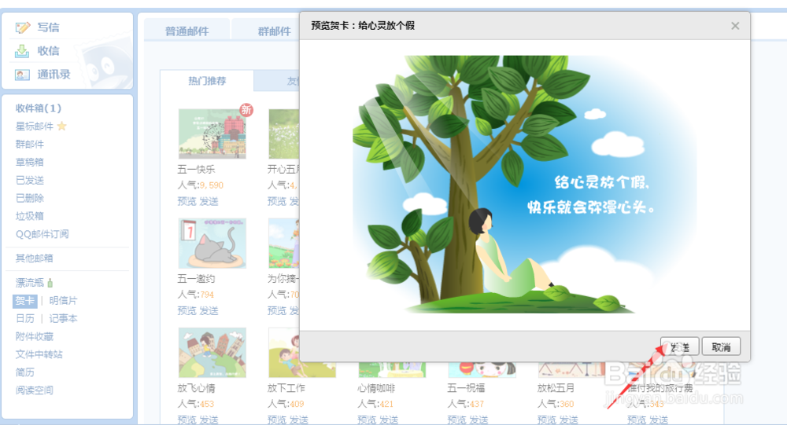Image resolution: width=787 pixels, height=425 pixels.
Task: Open 写信 to compose a message
Action: 48,27
